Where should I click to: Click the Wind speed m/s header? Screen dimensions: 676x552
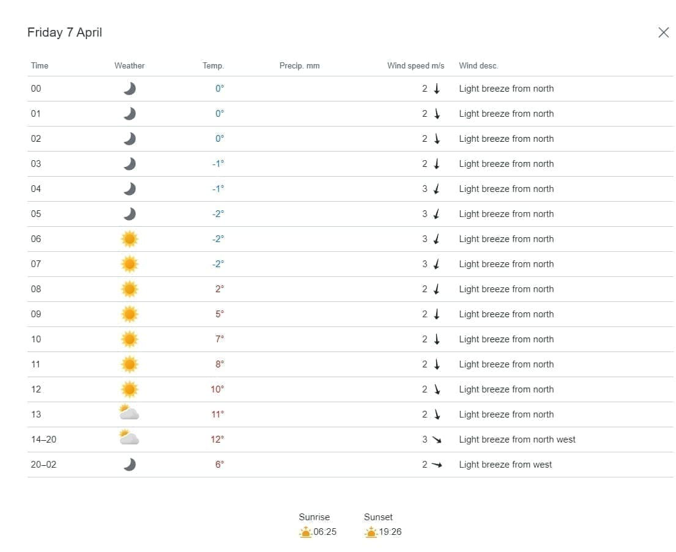pyautogui.click(x=415, y=65)
